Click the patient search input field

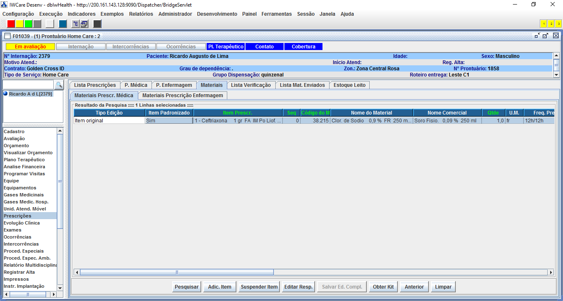(x=29, y=85)
